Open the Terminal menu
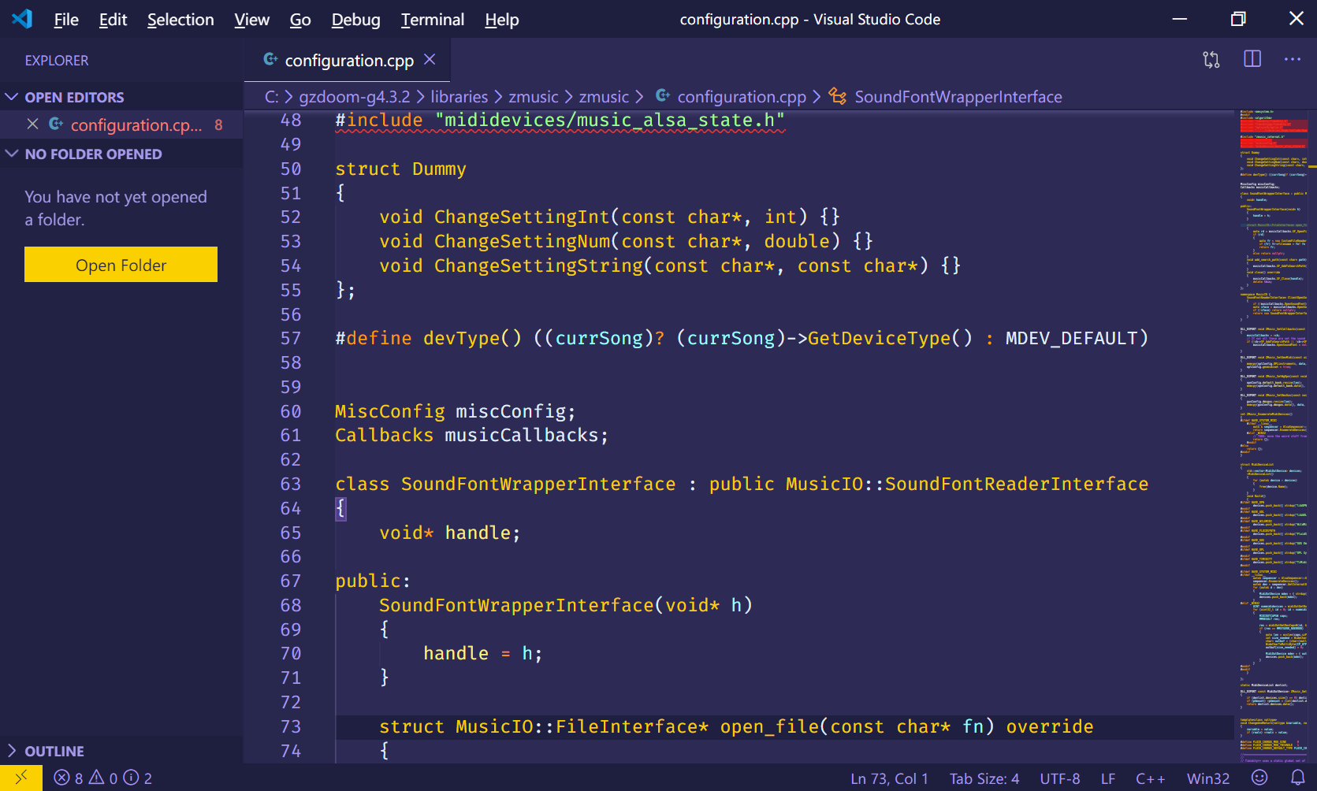 click(x=432, y=19)
